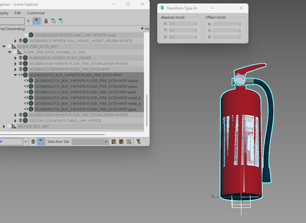306x223 pixels.
Task: Click object icon of the NFNT-plastic row
Action: click(x=31, y=81)
